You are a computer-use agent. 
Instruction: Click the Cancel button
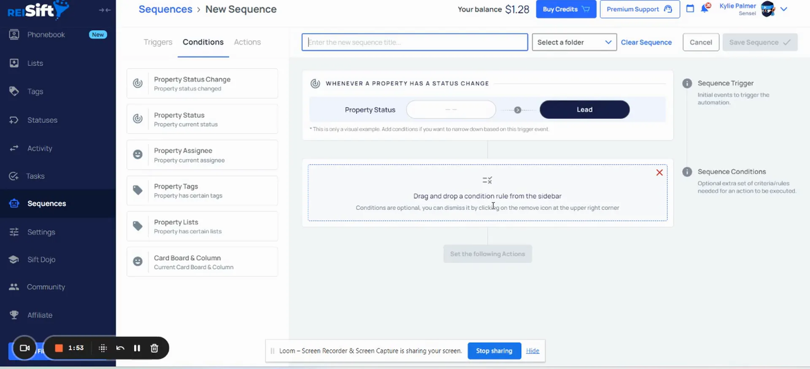(701, 42)
